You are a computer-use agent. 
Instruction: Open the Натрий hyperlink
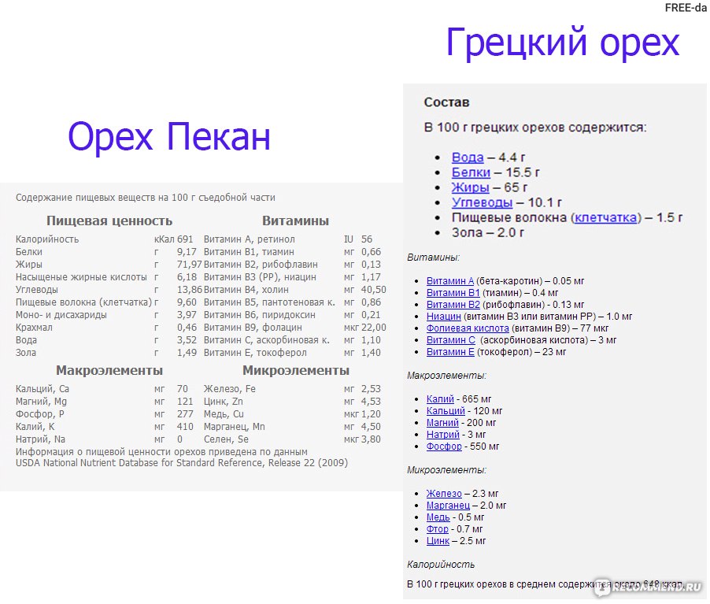click(442, 434)
